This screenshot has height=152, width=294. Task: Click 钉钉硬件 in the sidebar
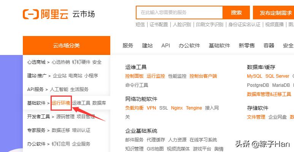click(81, 62)
